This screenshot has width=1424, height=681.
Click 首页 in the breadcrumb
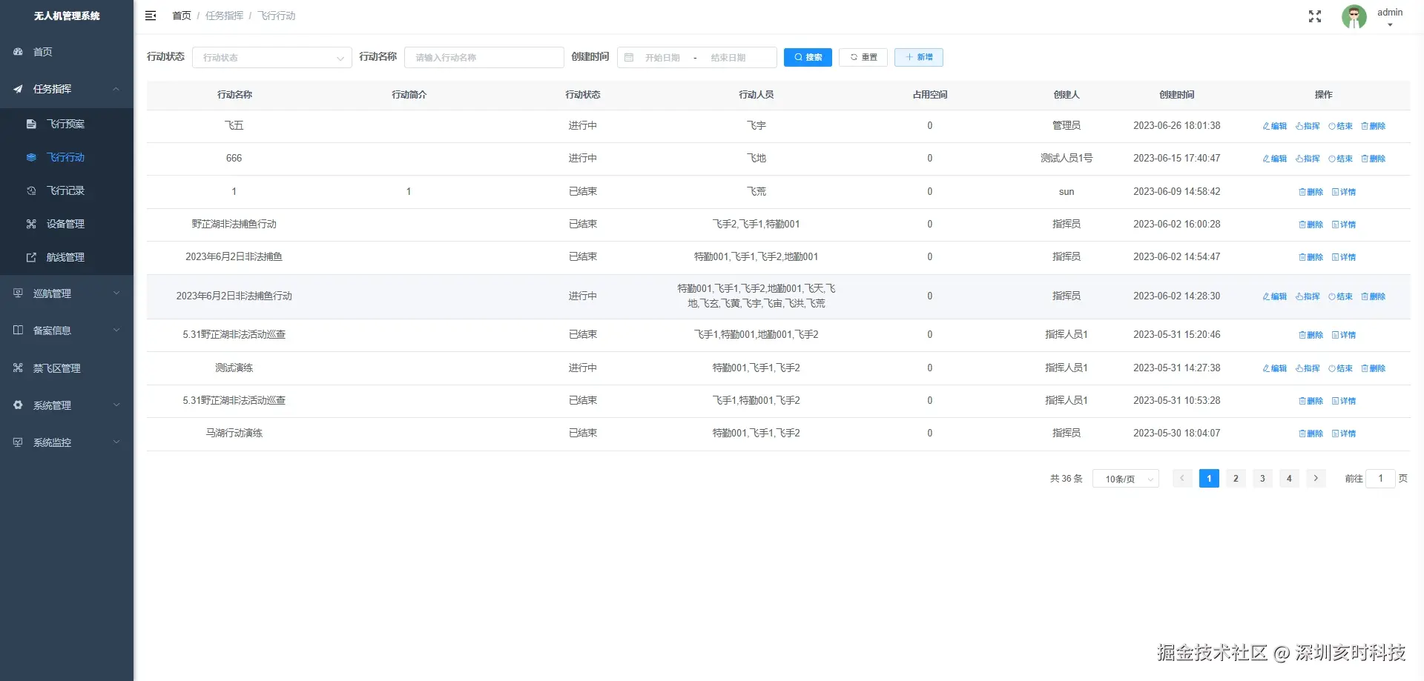point(182,16)
